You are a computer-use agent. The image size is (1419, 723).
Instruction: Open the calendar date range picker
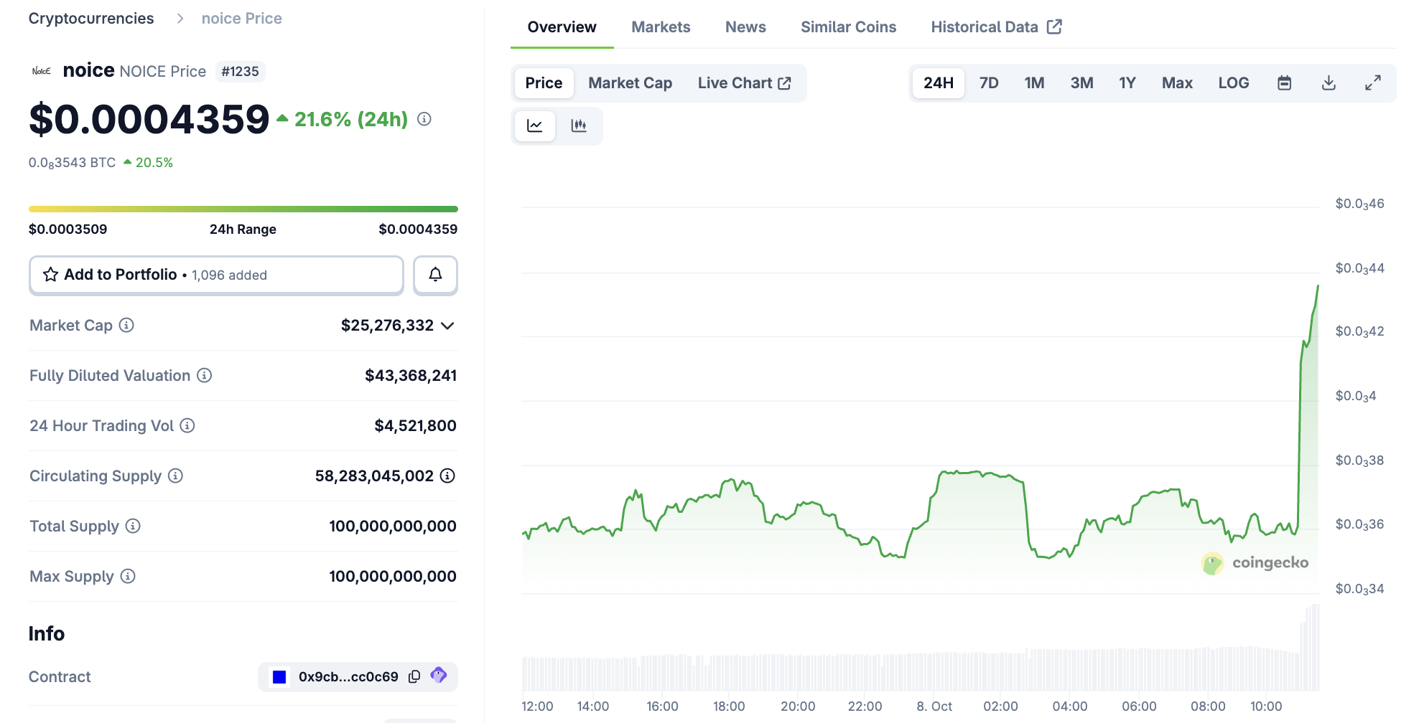pos(1284,83)
